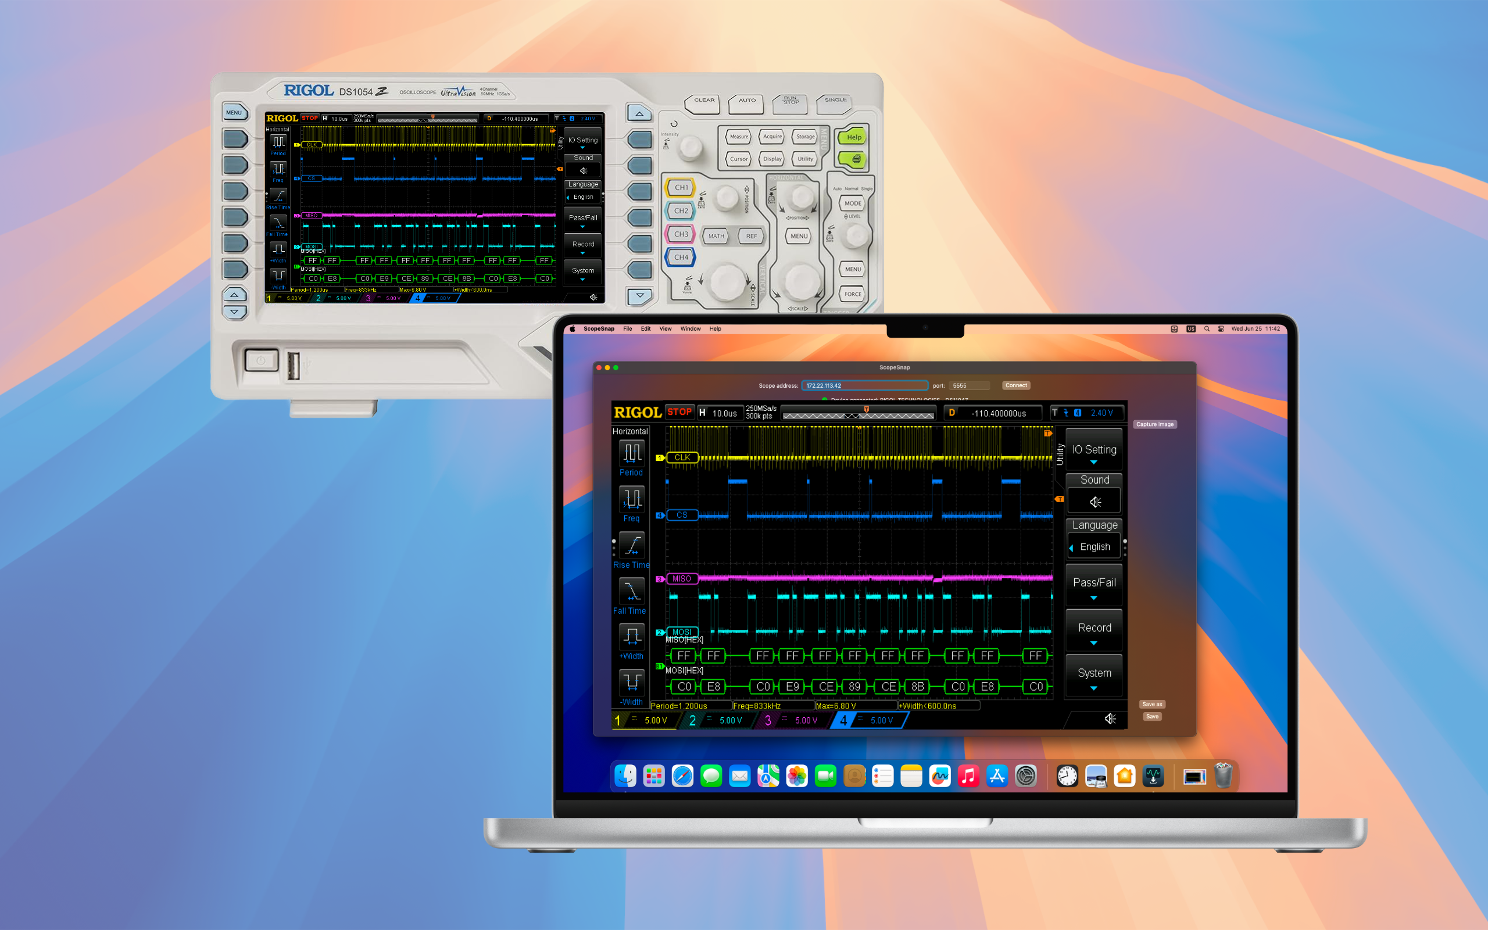Click the waveform memory position bar in ScopeSnap
The width and height of the screenshot is (1488, 930).
click(859, 413)
